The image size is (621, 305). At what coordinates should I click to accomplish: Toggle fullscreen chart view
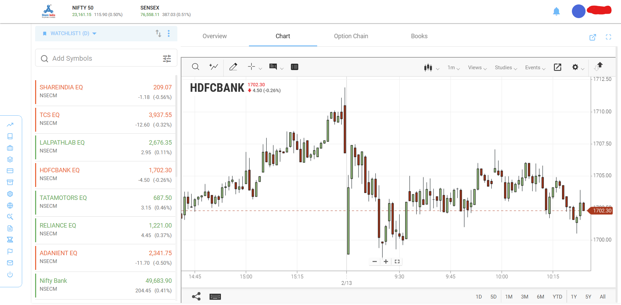pyautogui.click(x=608, y=37)
